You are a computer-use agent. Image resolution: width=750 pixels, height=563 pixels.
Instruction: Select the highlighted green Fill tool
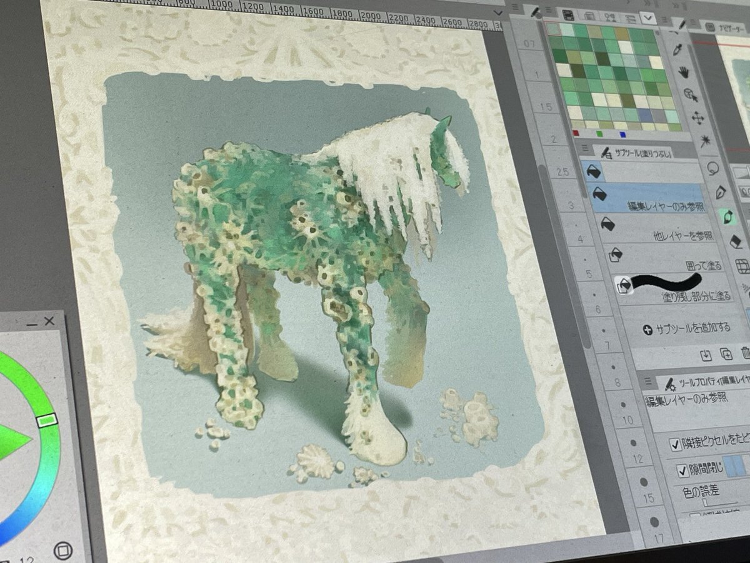[x=727, y=216]
